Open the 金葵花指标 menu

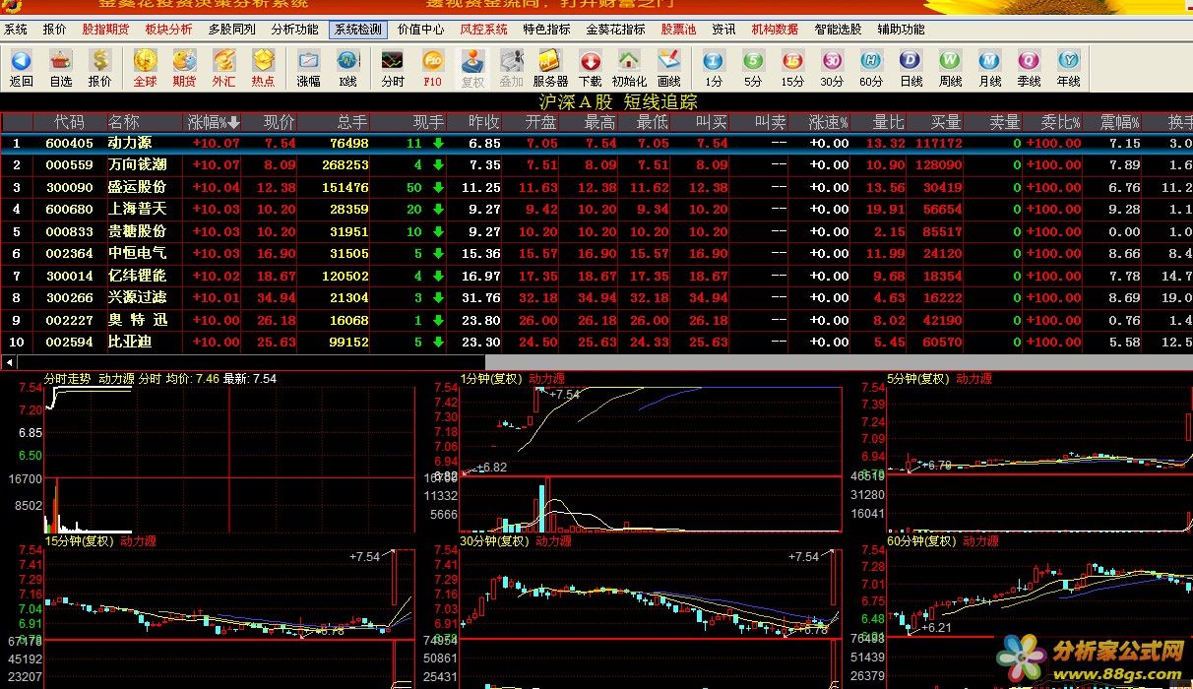tap(615, 30)
